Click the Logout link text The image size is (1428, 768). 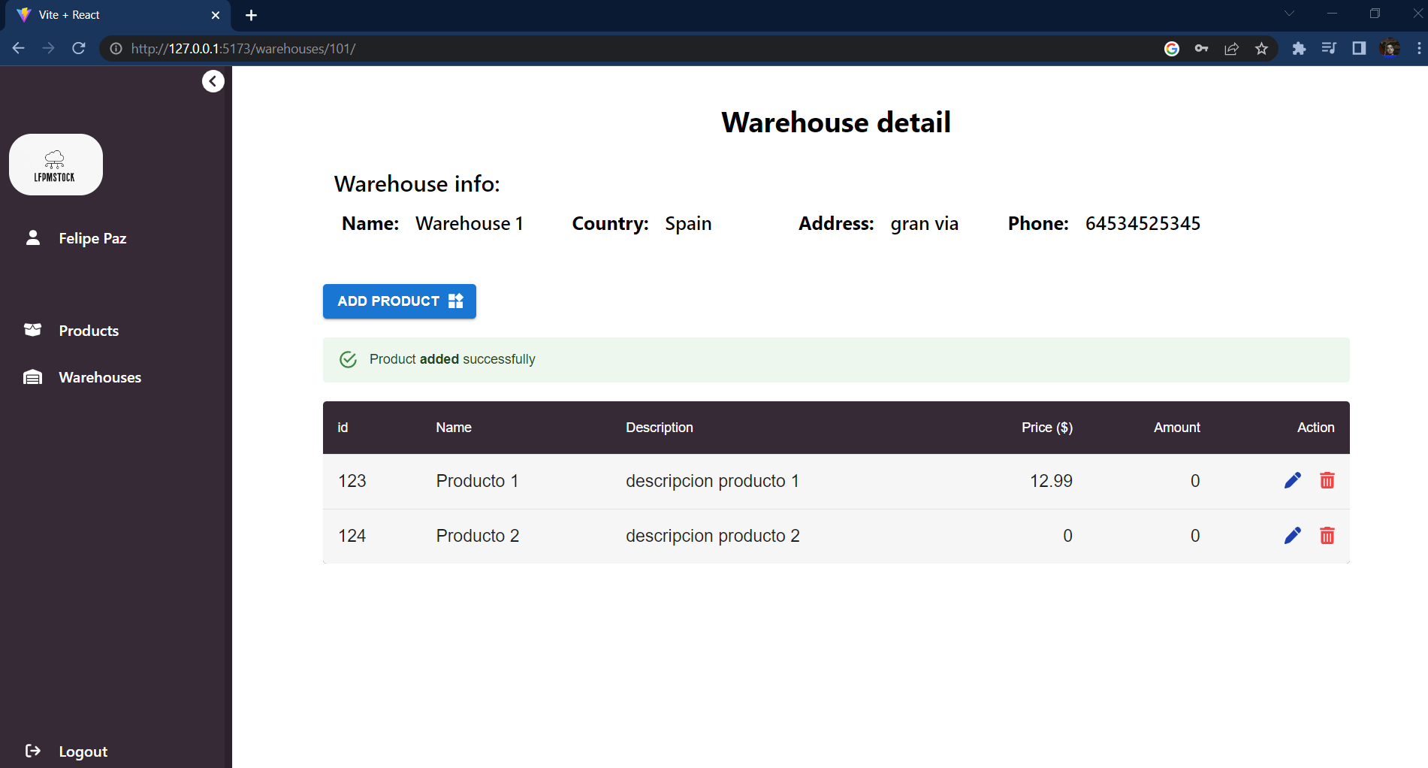click(x=83, y=751)
